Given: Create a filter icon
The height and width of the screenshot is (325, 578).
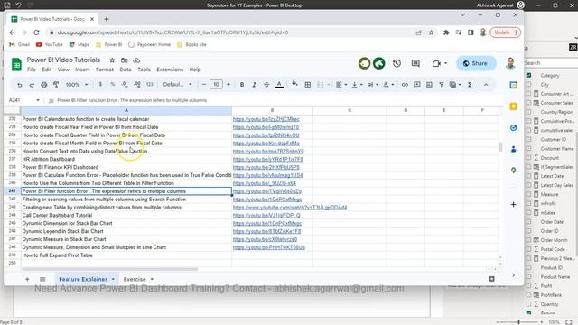Looking at the screenshot, I should tap(442, 85).
